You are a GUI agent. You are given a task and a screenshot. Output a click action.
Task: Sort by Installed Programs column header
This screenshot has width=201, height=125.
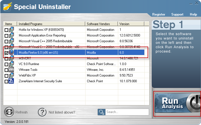tap(51, 24)
